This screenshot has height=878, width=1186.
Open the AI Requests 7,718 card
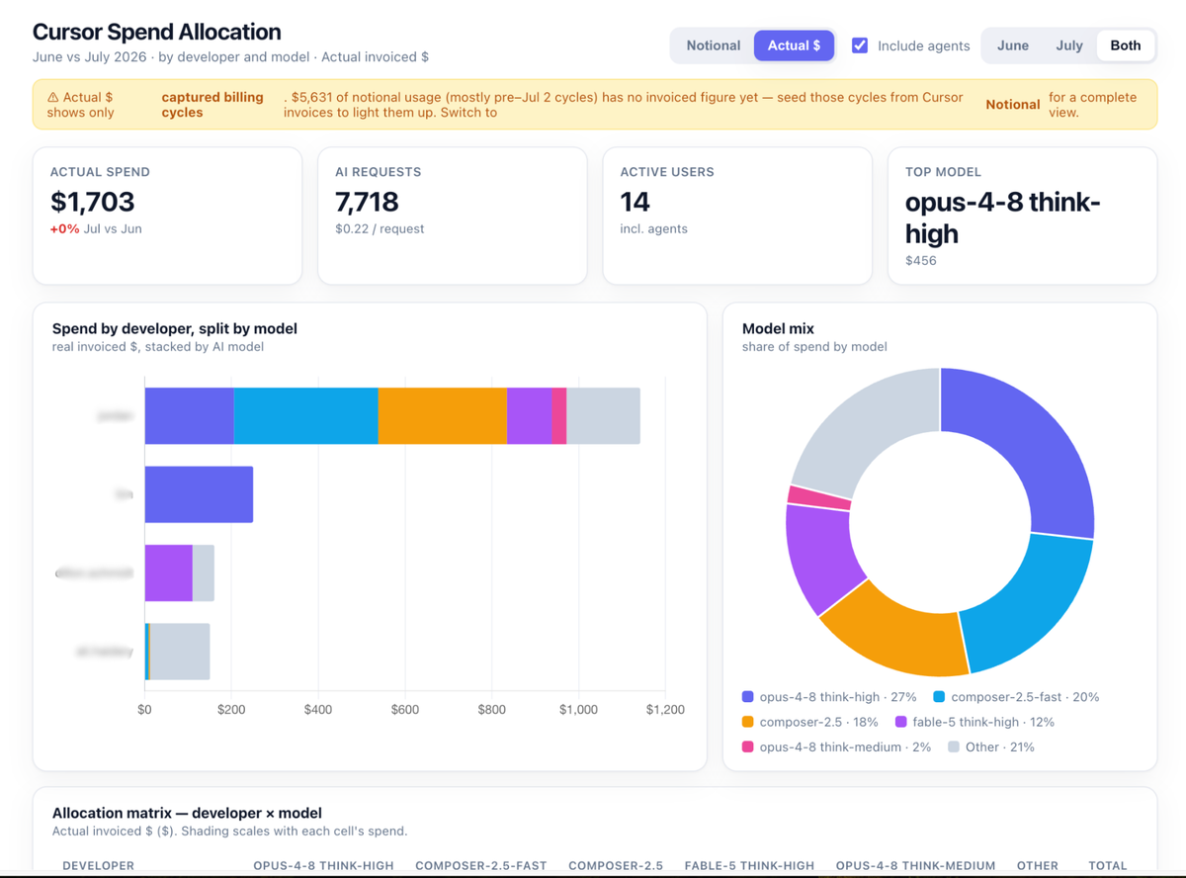click(452, 216)
